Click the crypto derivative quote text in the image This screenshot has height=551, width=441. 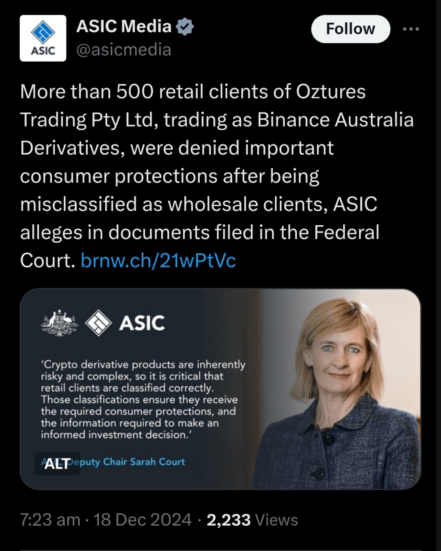[143, 399]
